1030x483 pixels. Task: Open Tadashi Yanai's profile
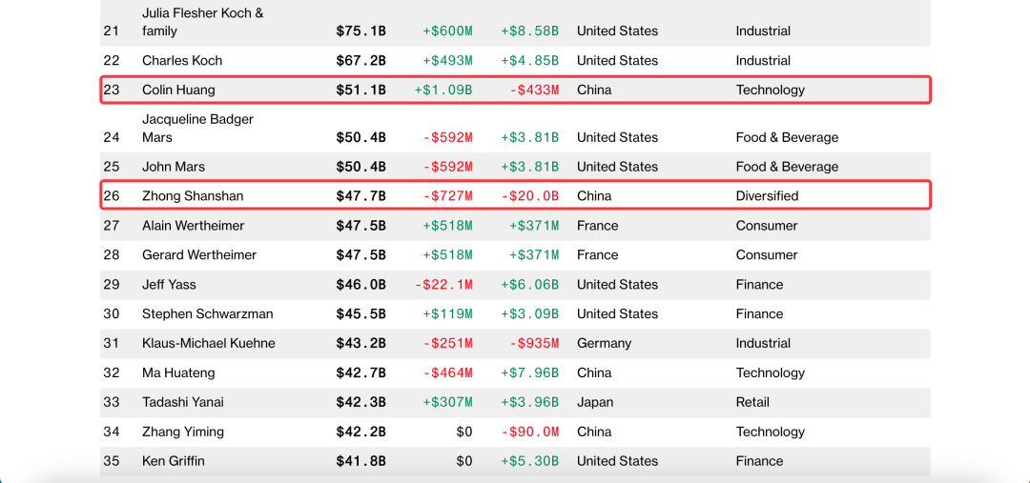(x=182, y=402)
